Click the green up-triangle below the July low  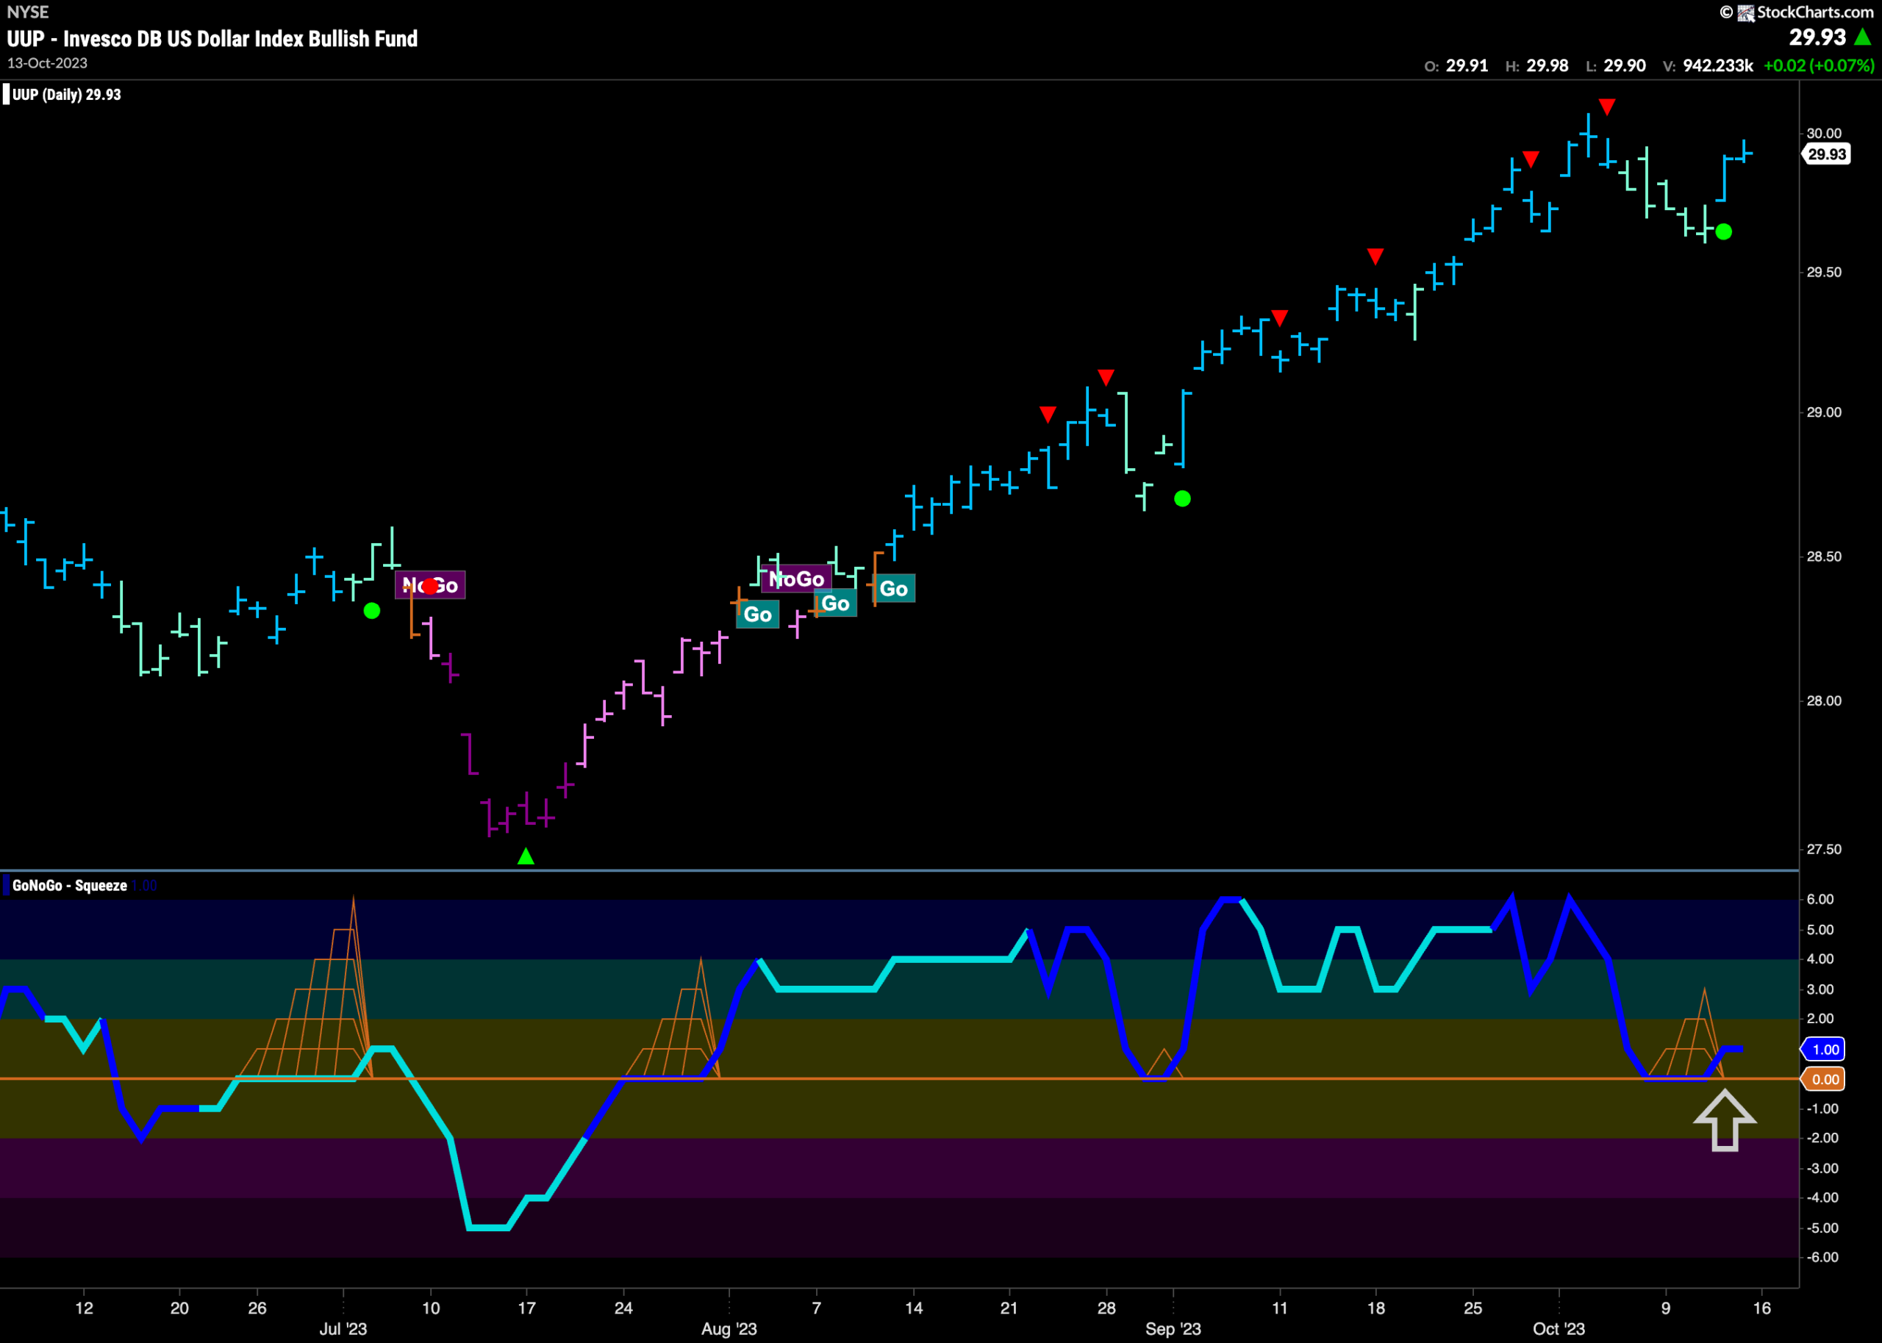click(526, 857)
